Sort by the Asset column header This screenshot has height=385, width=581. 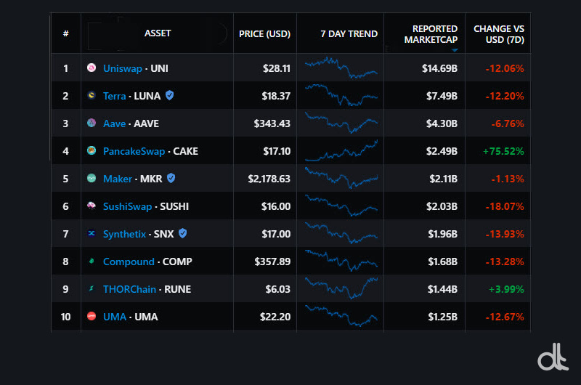[158, 33]
